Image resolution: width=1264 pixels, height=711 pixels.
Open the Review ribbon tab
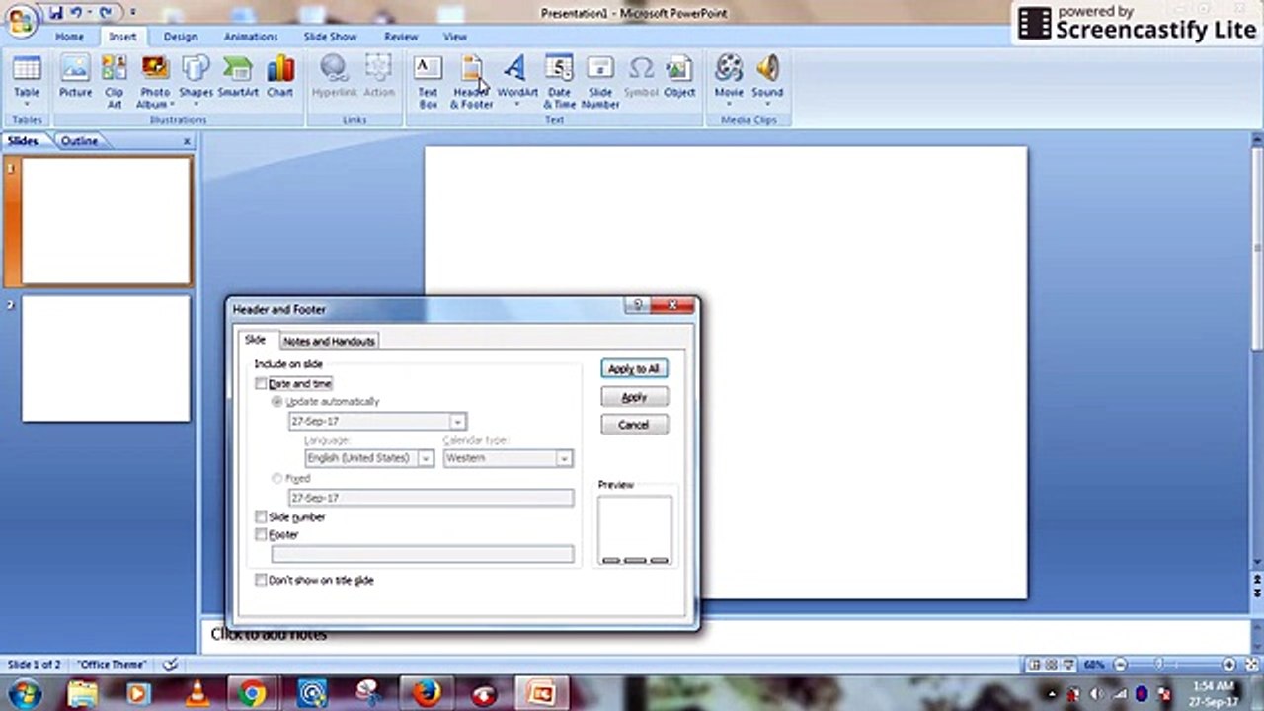[x=401, y=37]
